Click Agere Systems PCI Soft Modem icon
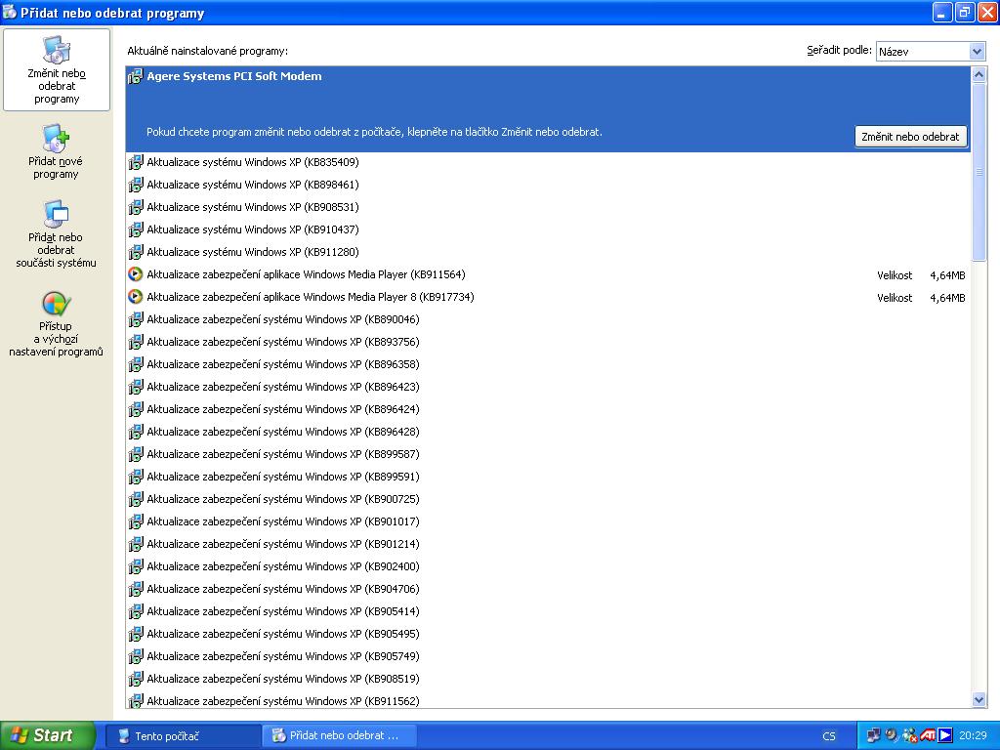Image resolution: width=1000 pixels, height=750 pixels. pos(135,76)
